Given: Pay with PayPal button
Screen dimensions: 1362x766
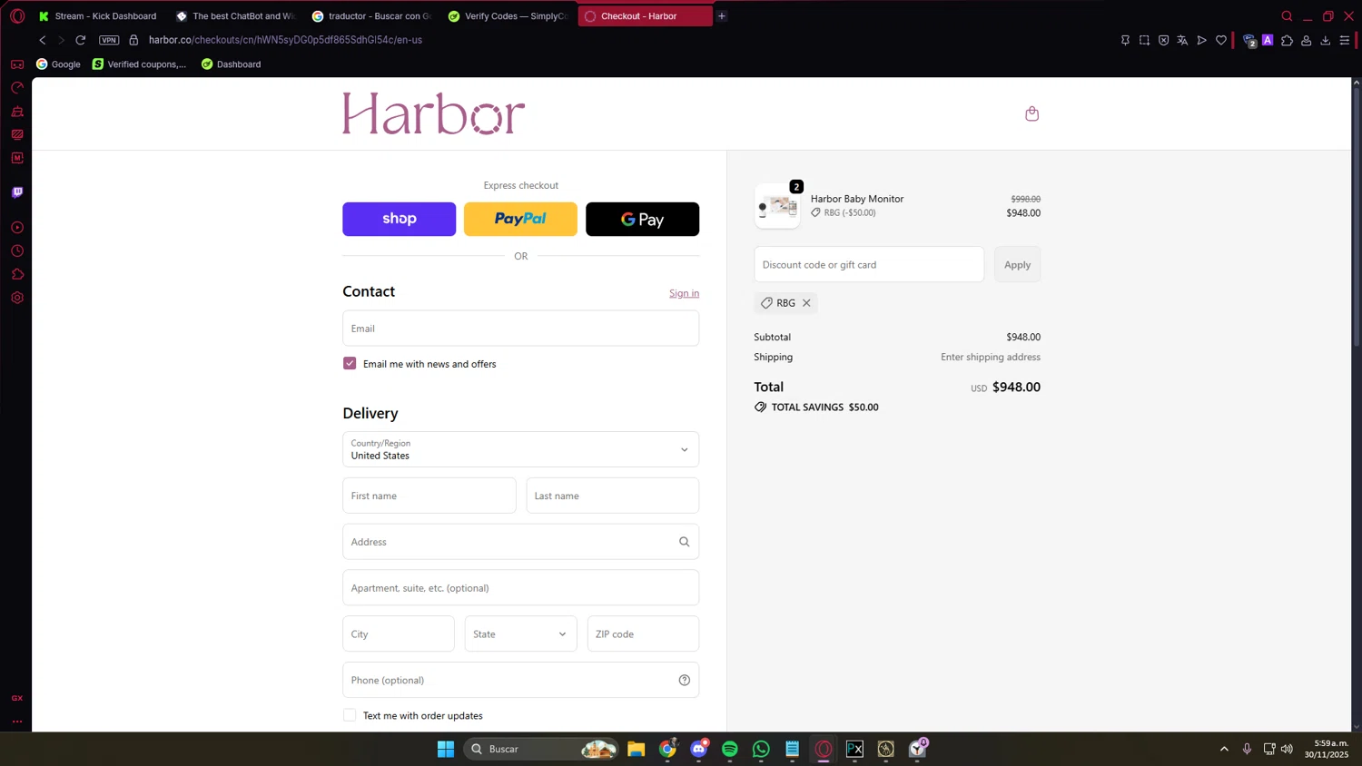Looking at the screenshot, I should point(520,219).
